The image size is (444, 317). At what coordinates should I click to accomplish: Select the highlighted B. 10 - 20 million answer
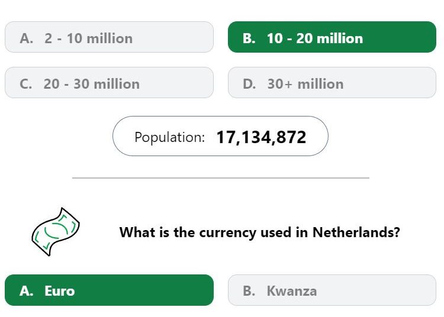tap(332, 37)
